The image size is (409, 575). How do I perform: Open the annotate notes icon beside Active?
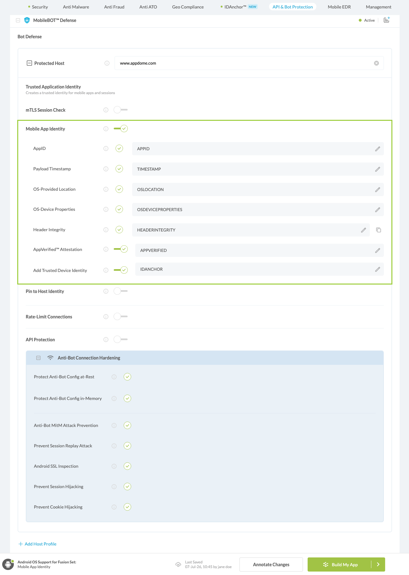click(387, 20)
